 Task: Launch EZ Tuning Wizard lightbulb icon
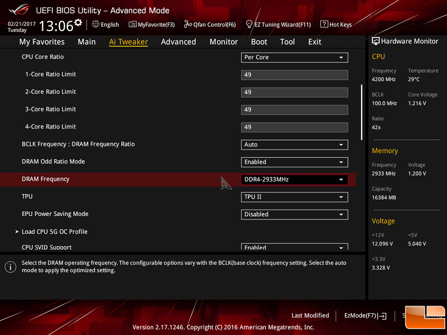point(249,24)
